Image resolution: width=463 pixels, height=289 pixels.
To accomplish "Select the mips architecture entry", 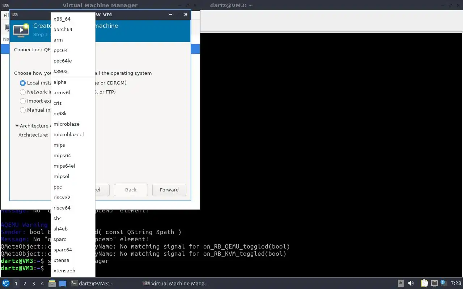I will [x=73, y=145].
